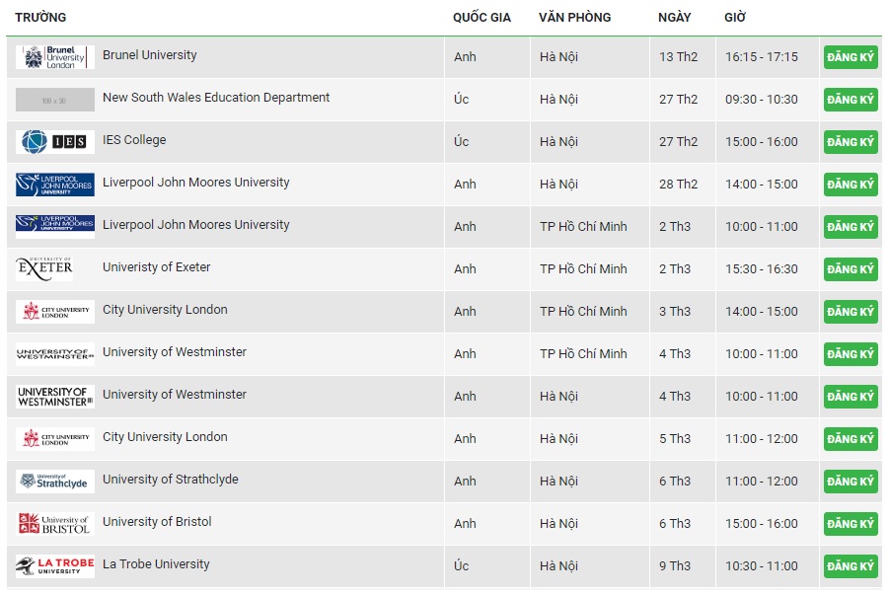The width and height of the screenshot is (890, 595).
Task: Open City University London link for TP Hồ Chí Minh
Action: point(165,310)
